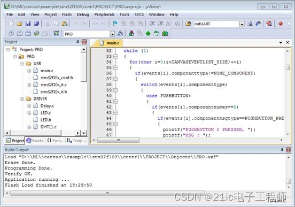Insert a breakpoint with the red dot icon

click(281, 24)
